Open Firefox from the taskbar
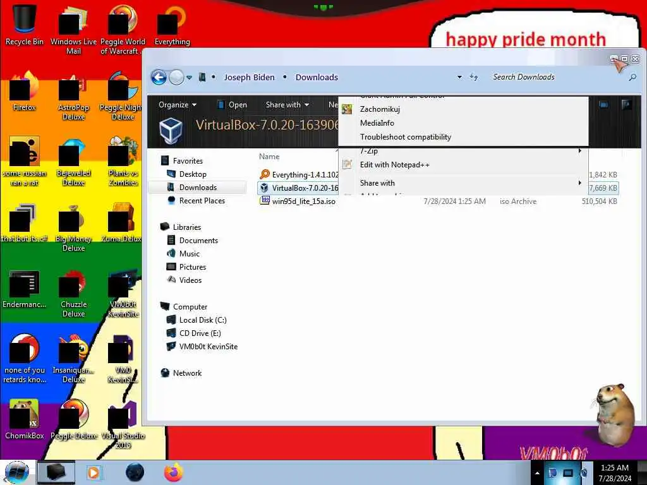Viewport: 647px width, 485px height. click(174, 472)
